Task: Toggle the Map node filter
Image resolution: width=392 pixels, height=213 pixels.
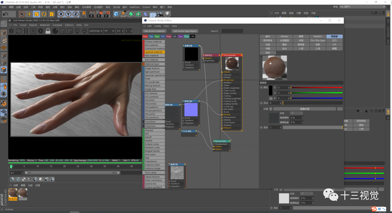Action: pos(169,37)
